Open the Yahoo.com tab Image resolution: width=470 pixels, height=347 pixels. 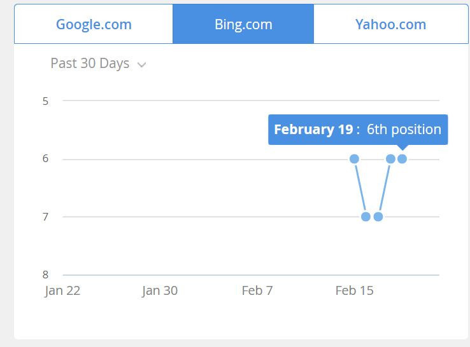[390, 25]
